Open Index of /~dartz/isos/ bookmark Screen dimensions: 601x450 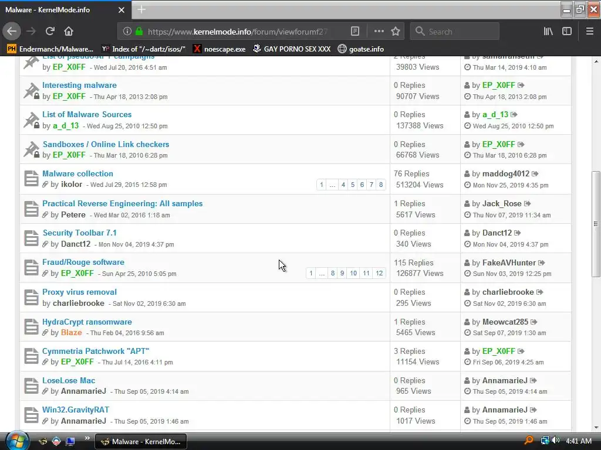click(143, 49)
